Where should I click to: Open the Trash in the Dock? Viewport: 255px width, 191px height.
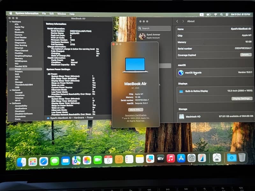(x=242, y=157)
